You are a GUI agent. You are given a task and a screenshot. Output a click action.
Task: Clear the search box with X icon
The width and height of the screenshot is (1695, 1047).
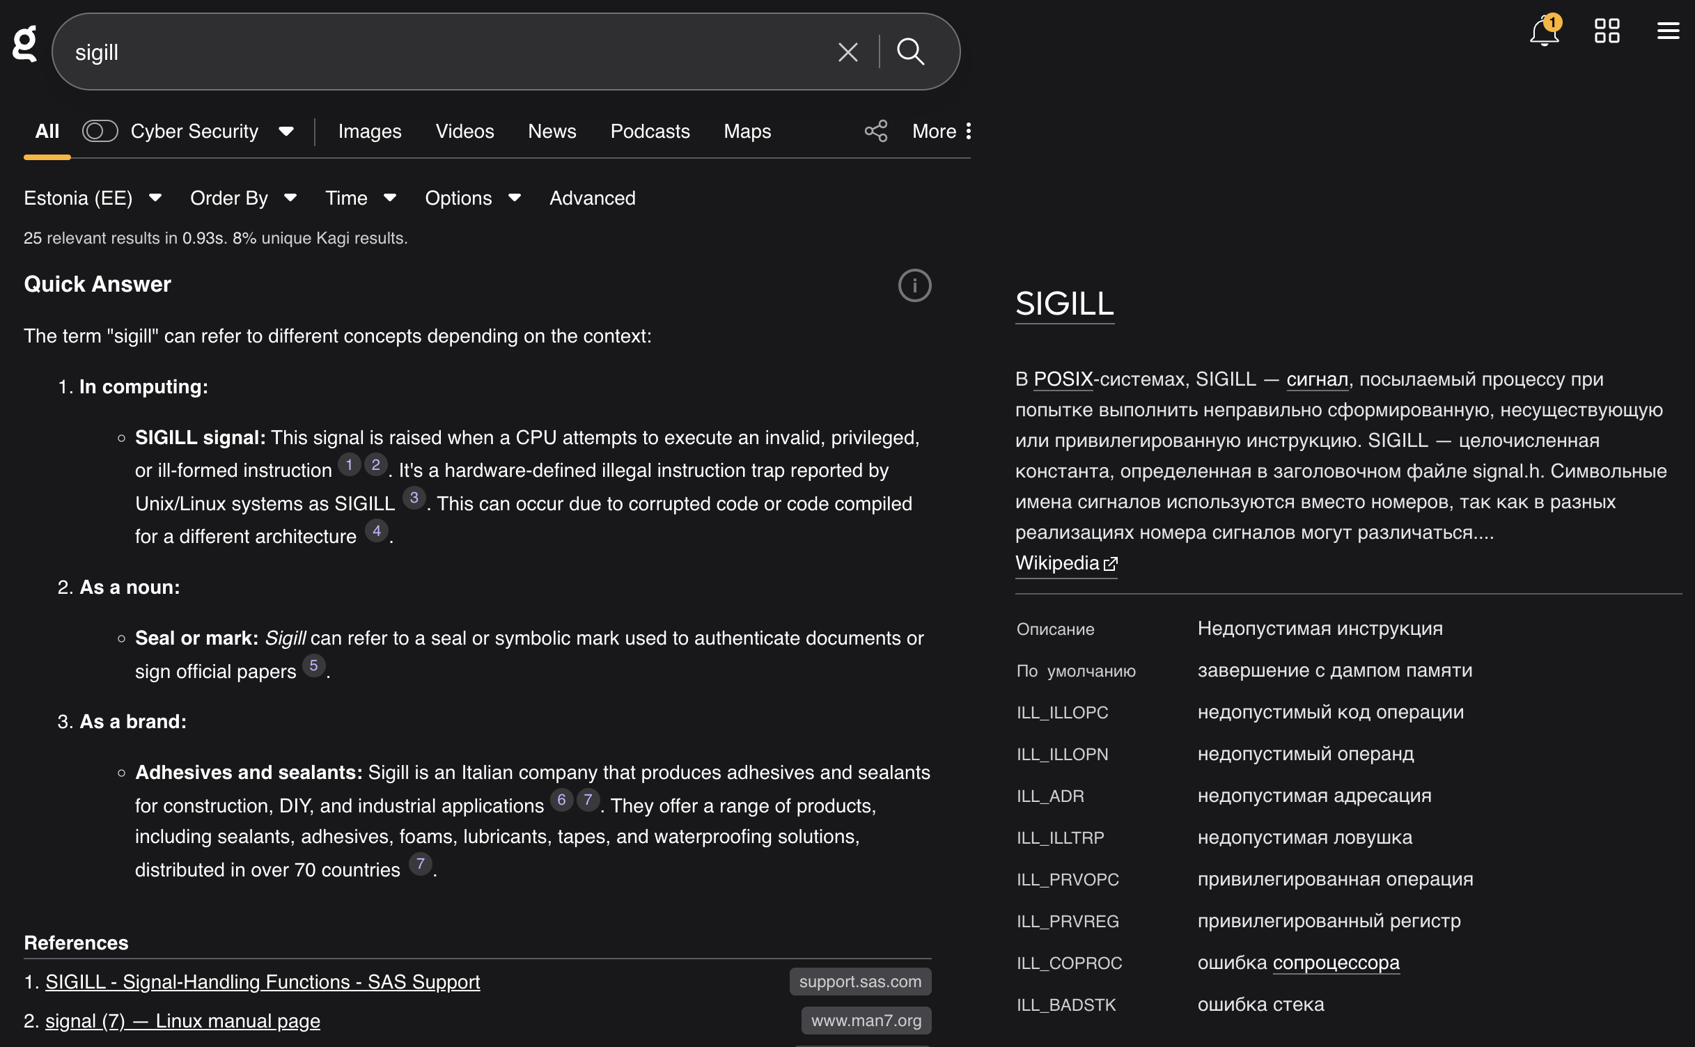coord(847,52)
